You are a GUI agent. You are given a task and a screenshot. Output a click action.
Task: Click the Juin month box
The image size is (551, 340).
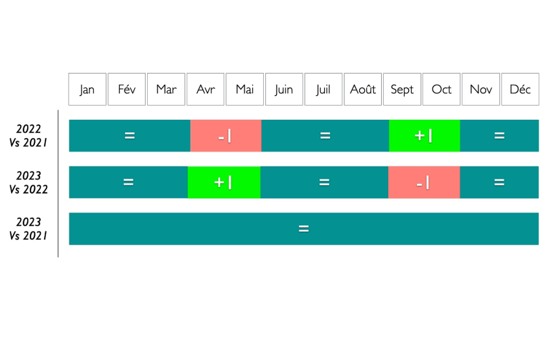(x=284, y=89)
